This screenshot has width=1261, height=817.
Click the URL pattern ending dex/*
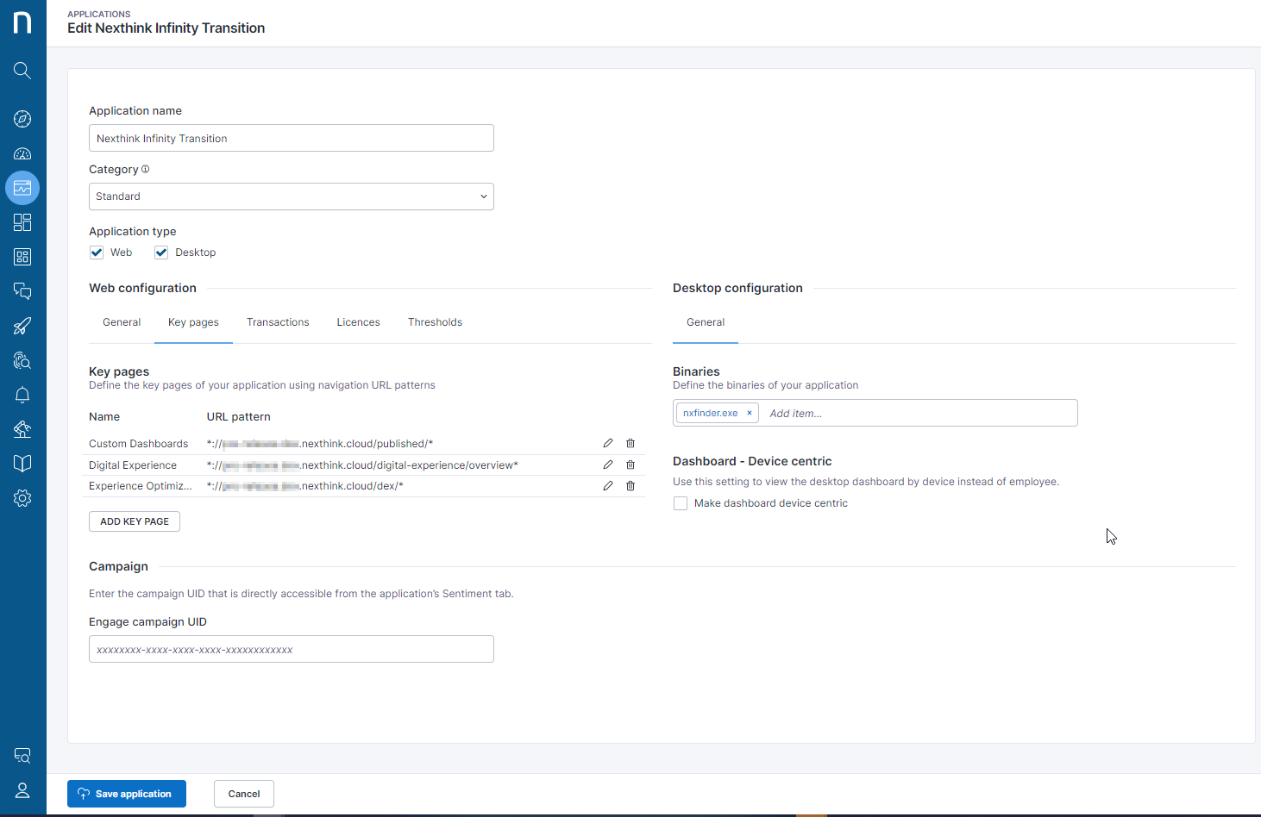click(305, 486)
